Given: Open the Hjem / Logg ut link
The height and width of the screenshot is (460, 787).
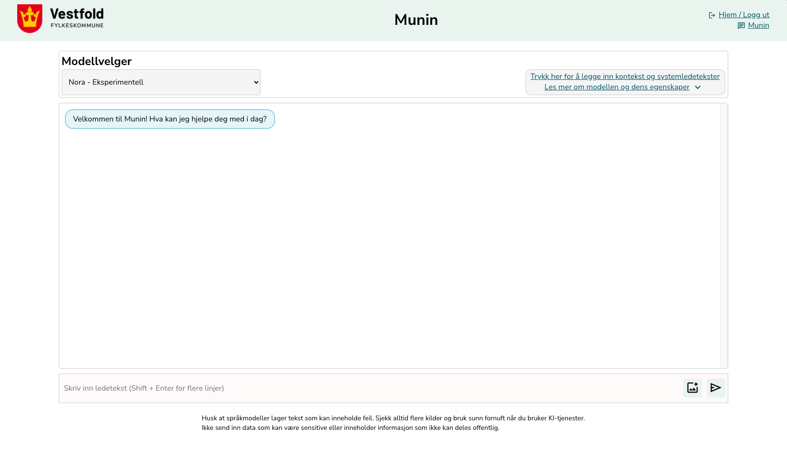Looking at the screenshot, I should point(743,15).
